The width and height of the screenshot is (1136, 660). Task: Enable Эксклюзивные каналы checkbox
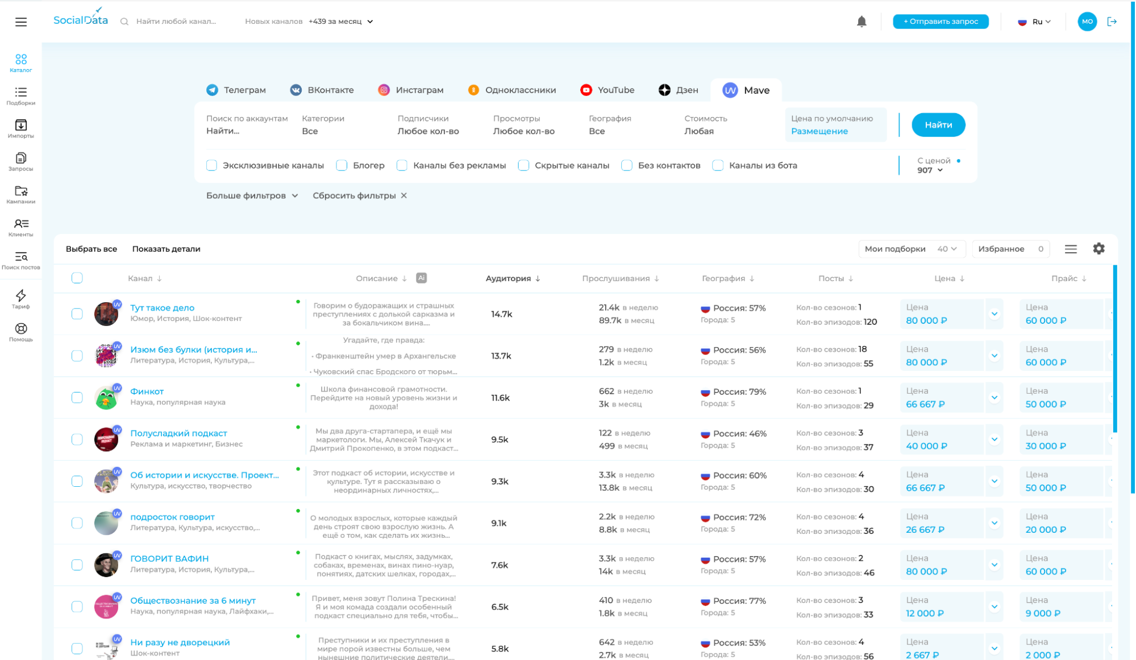[x=212, y=165]
